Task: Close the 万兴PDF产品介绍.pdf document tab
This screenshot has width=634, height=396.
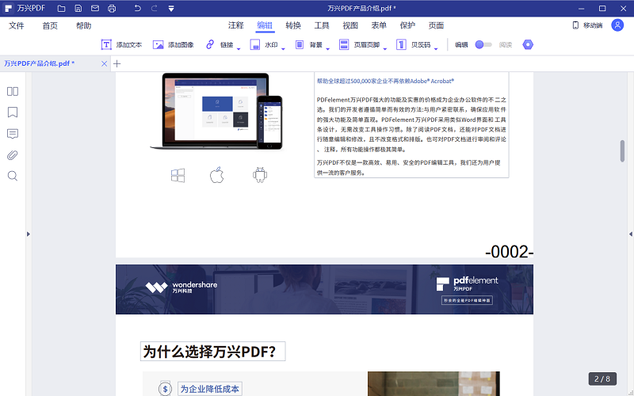Action: click(105, 63)
